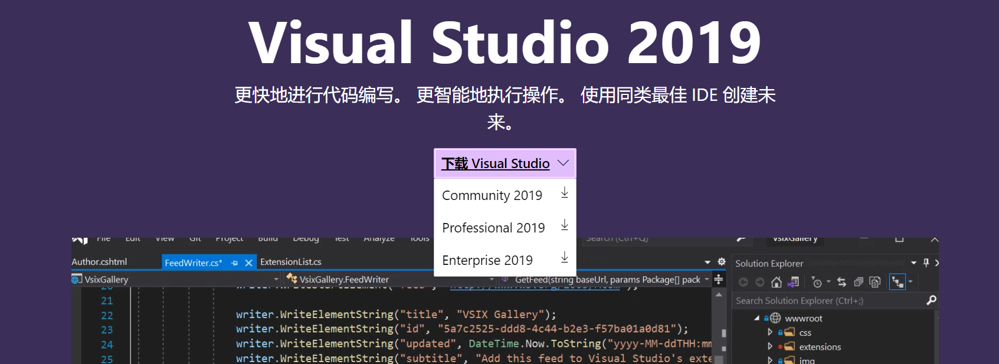Switch between solutions and folders view icon
Viewport: 999px width, 364px height.
coord(793,283)
